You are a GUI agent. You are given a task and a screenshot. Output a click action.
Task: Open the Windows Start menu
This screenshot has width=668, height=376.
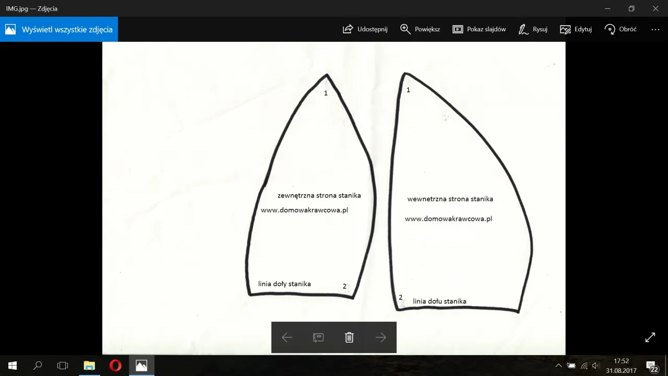click(13, 366)
